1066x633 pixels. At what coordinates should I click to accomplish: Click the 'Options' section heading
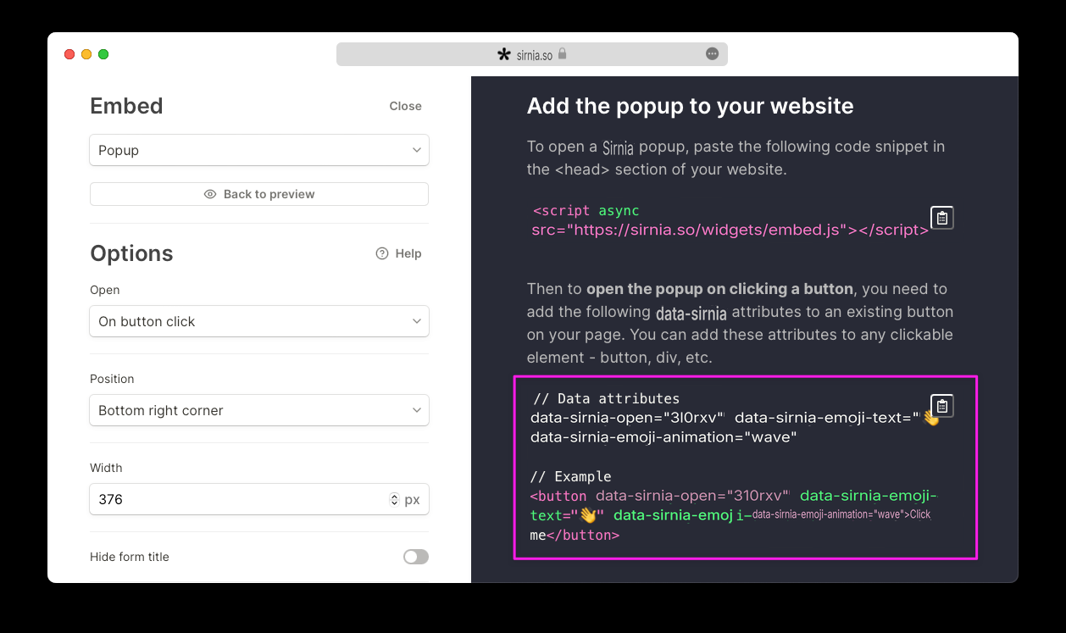(131, 253)
